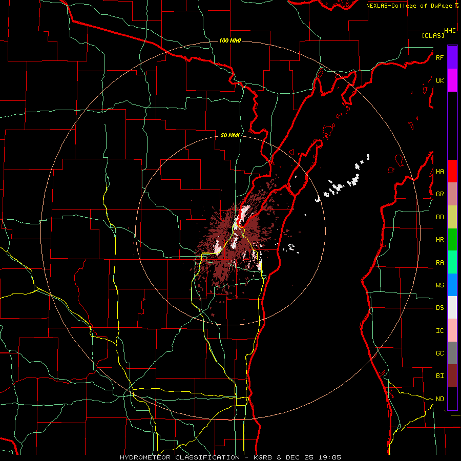Select the GR dusty pink swatch
This screenshot has height=461, width=461.
coord(452,194)
